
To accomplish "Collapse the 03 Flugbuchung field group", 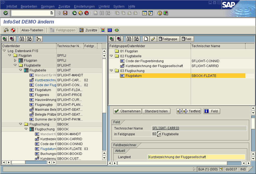I will 111,71.
